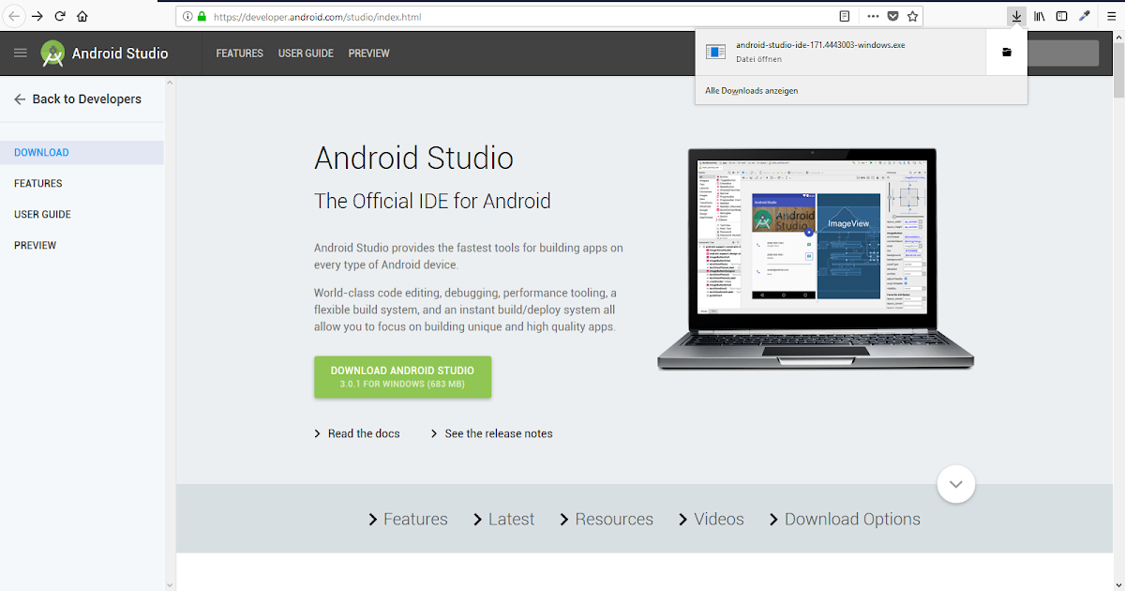Switch to the PREVIEW section in sidebar

pyautogui.click(x=35, y=245)
